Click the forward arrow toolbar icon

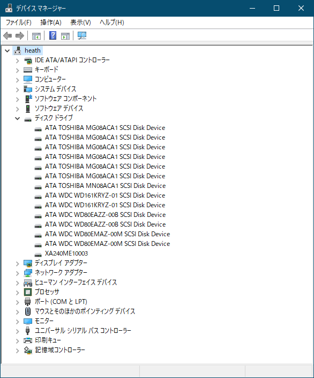point(20,35)
